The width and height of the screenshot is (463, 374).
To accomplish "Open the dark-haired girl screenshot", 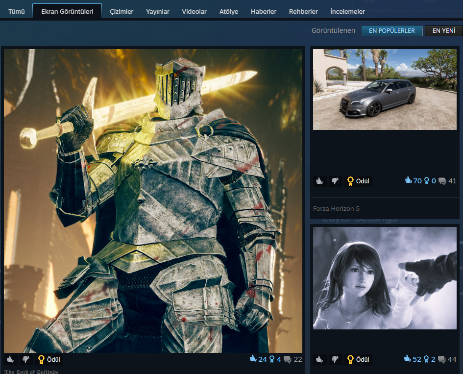I will pyautogui.click(x=385, y=278).
